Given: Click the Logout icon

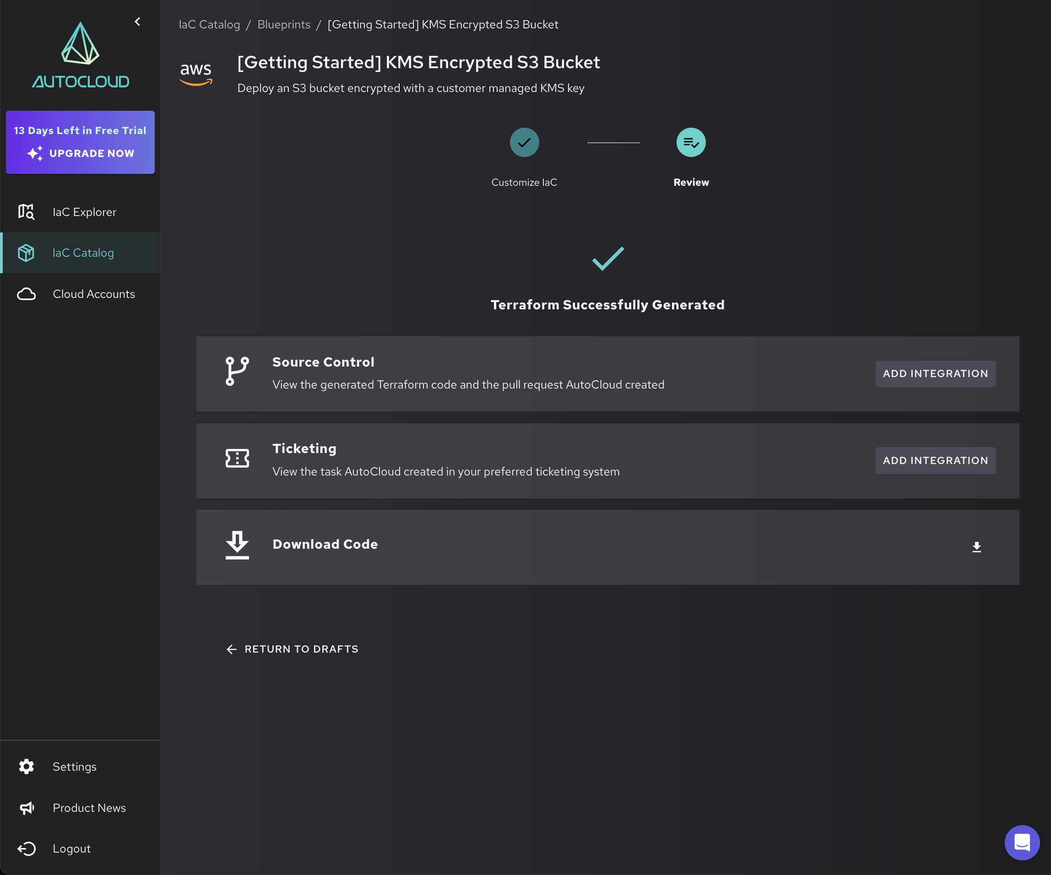Looking at the screenshot, I should [26, 849].
